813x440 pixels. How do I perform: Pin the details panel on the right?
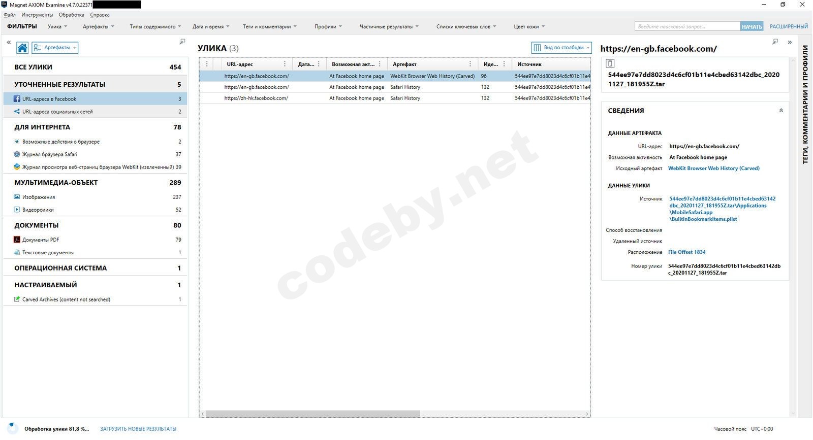pos(775,42)
